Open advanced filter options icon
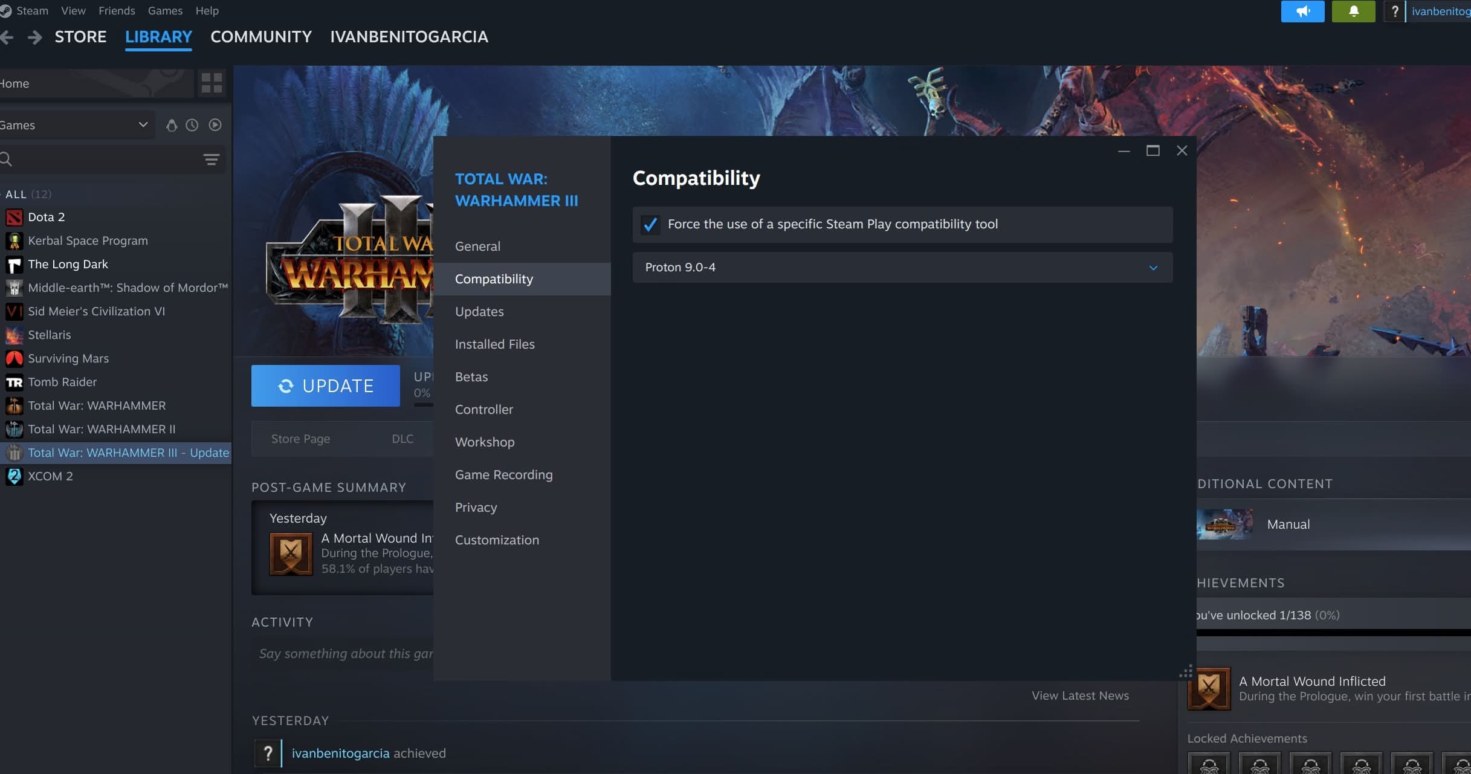Viewport: 1471px width, 774px height. [x=211, y=160]
